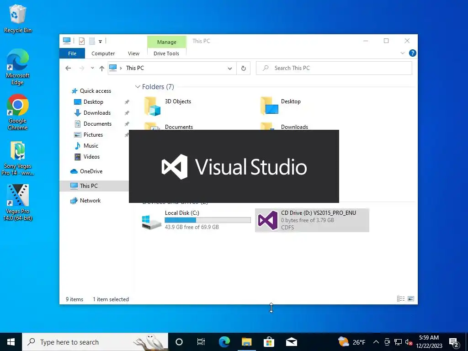Open Task View on the taskbar
Image resolution: width=468 pixels, height=351 pixels.
[x=201, y=342]
